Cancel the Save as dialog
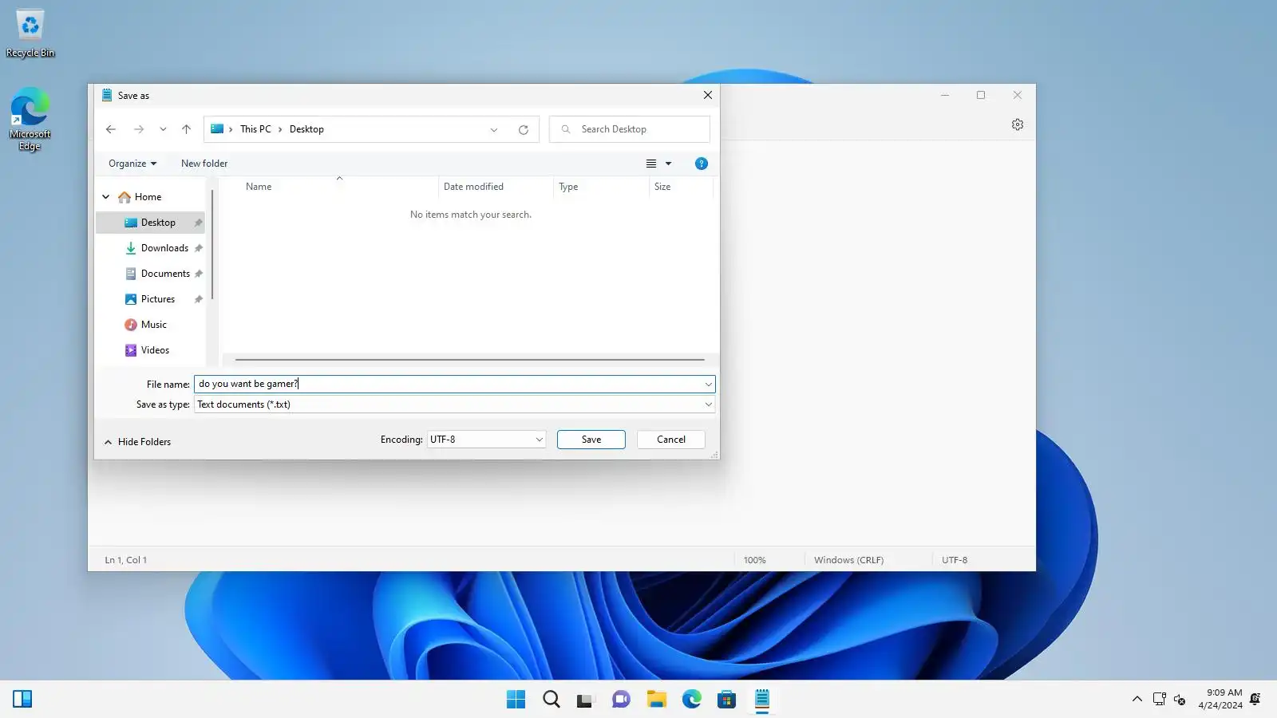The image size is (1277, 718). (x=671, y=440)
